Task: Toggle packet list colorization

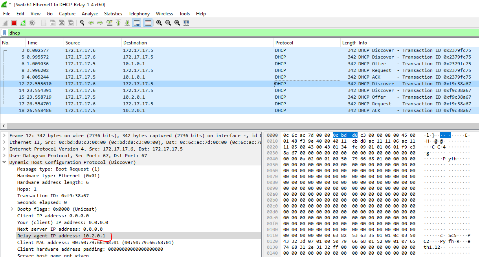Action: click(148, 23)
